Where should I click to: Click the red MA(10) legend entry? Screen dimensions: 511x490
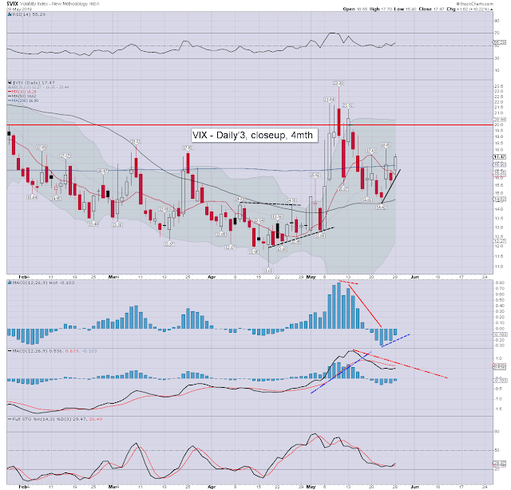[22, 92]
